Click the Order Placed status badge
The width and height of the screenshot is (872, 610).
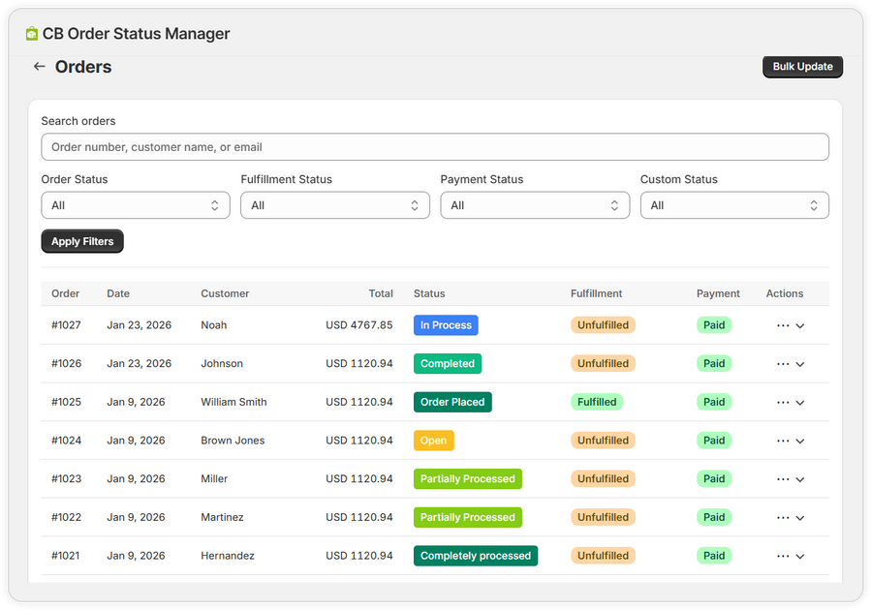pos(452,402)
